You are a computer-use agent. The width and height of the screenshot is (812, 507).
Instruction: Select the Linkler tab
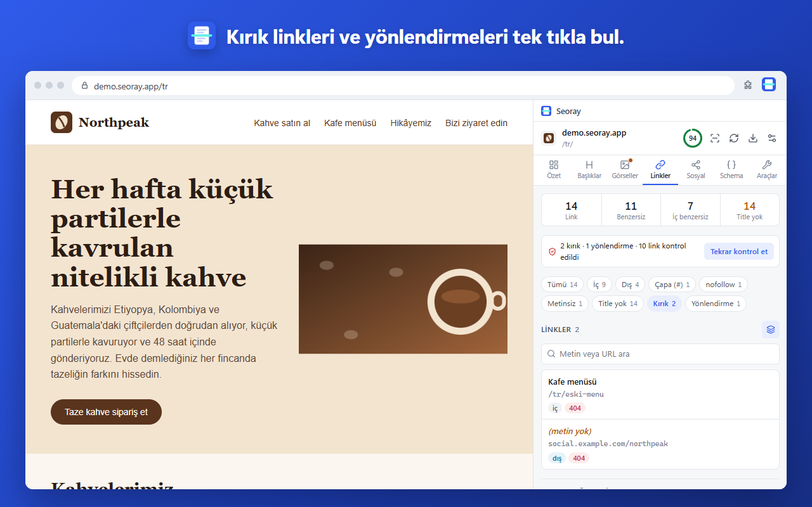(x=660, y=170)
